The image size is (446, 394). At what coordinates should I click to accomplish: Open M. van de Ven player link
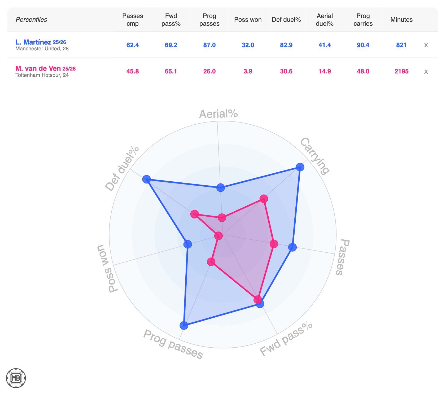38,69
